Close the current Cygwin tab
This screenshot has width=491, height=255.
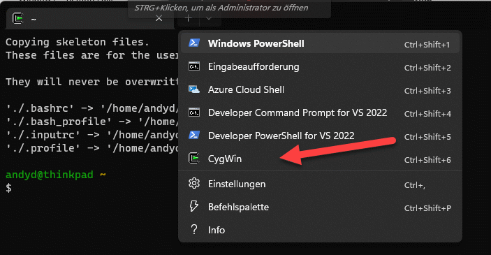(x=159, y=18)
